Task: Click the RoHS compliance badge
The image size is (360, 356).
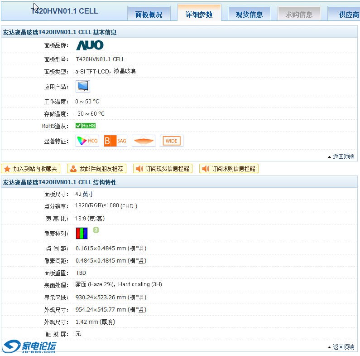Action: [x=86, y=126]
